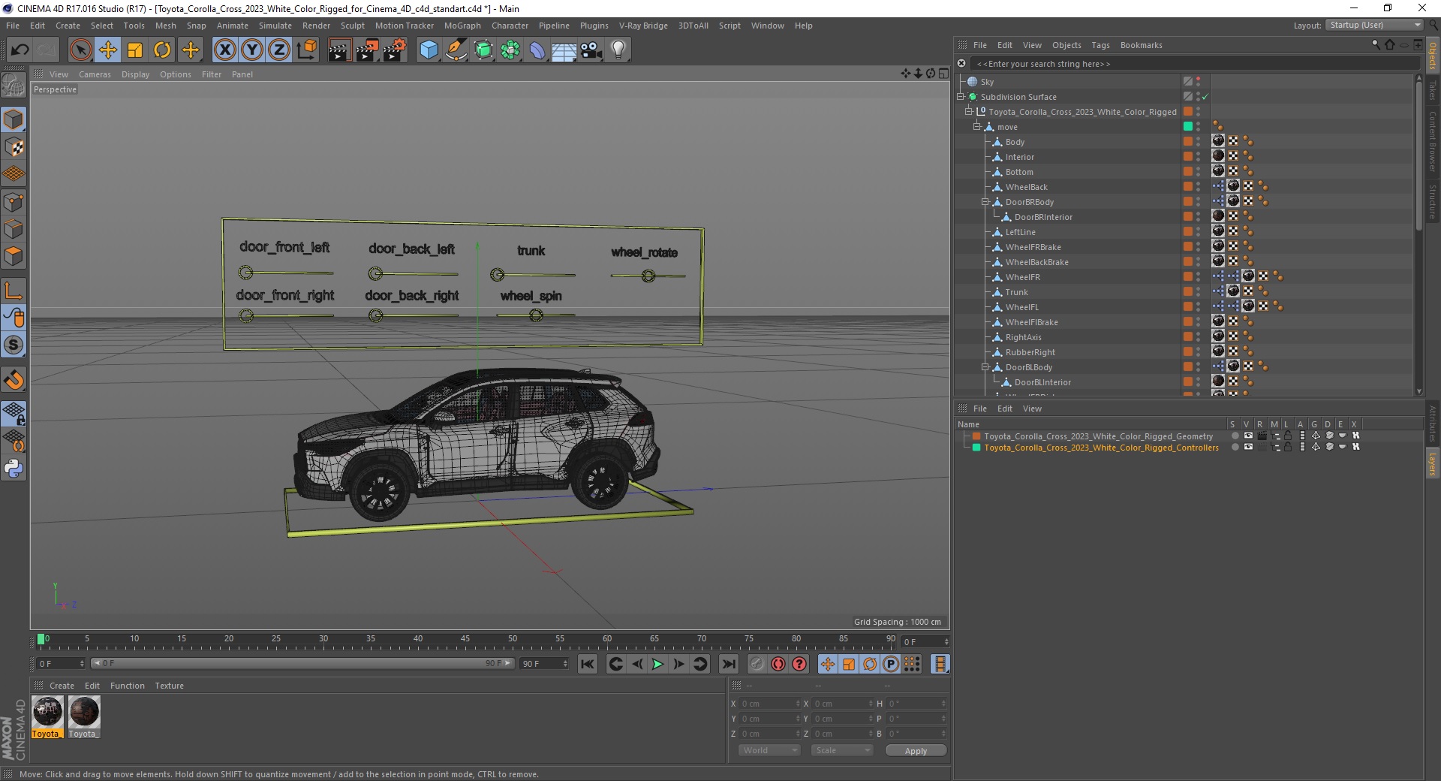Click Record Active Objects keyframe button

(x=757, y=664)
